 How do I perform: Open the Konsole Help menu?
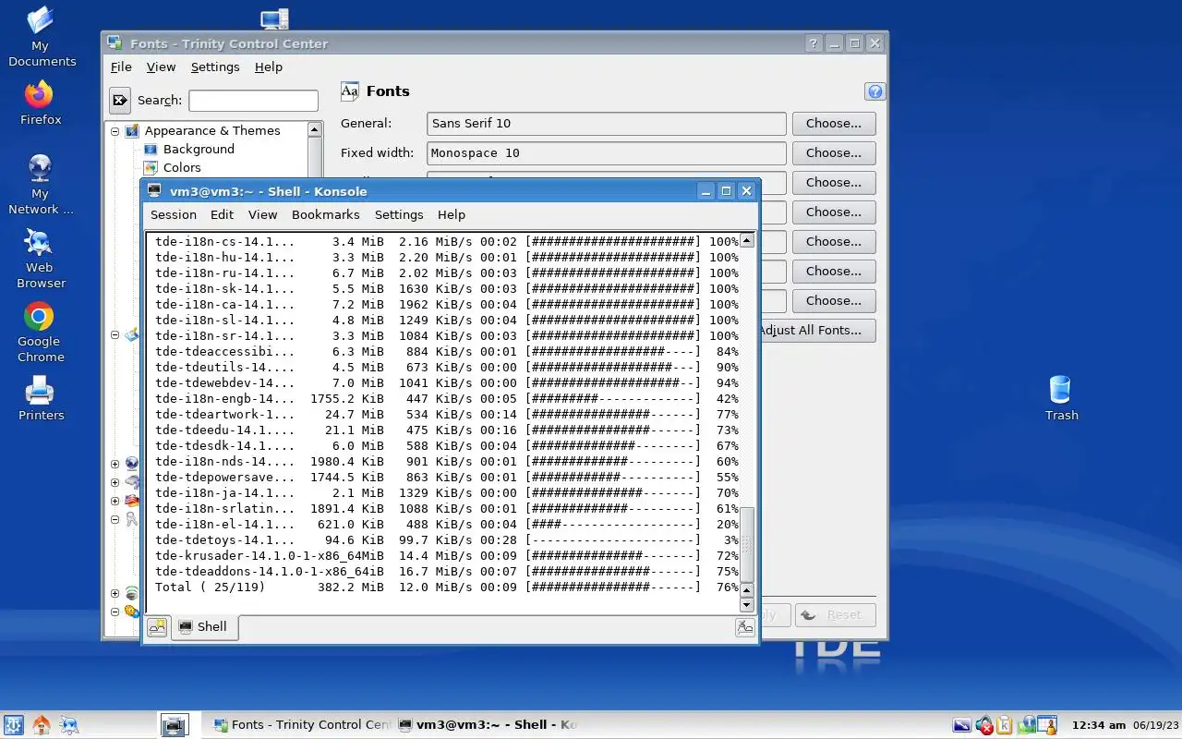(x=452, y=214)
